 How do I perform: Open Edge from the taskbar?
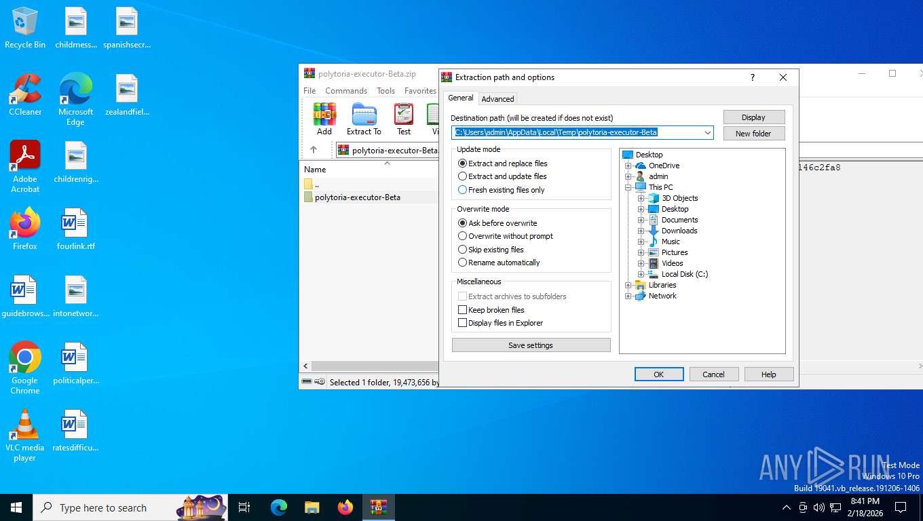(279, 507)
